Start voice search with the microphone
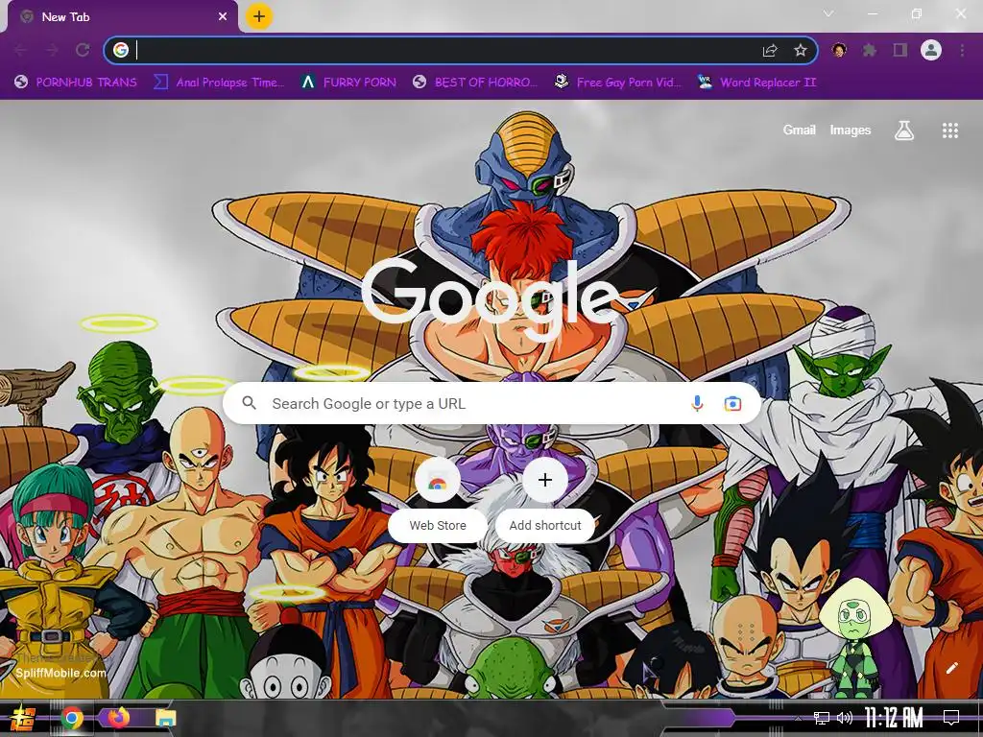This screenshot has height=737, width=983. [x=697, y=404]
